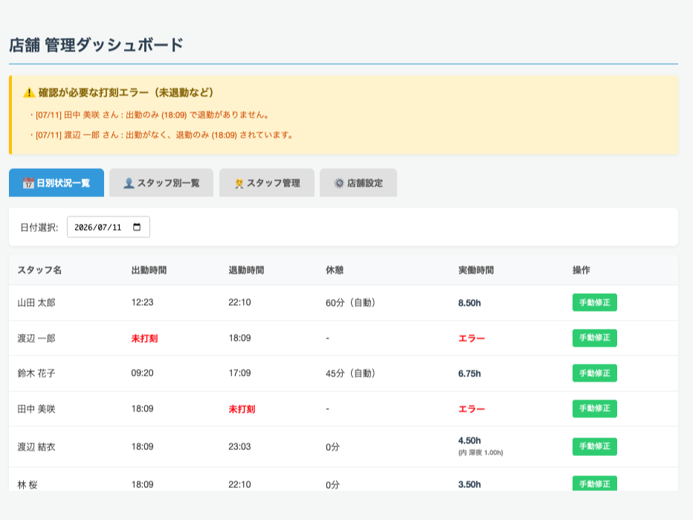Click the 8.50h working hours value
Screen dimensions: 693x520
469,303
